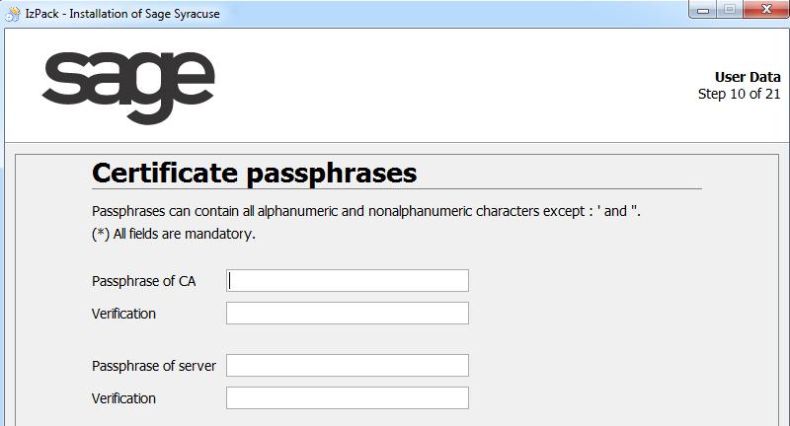Screen dimensions: 790x426
Task: Focus the Passphrase of CA field
Action: coord(348,280)
